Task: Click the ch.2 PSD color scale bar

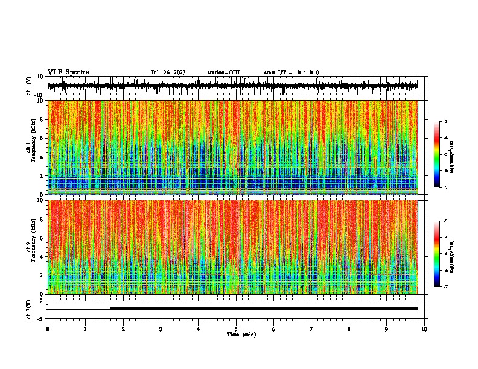Action: [x=437, y=254]
